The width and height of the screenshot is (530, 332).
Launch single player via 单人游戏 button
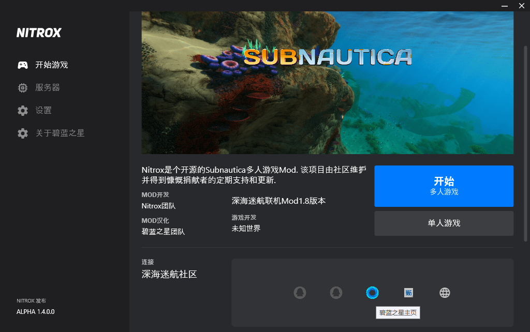tap(444, 223)
